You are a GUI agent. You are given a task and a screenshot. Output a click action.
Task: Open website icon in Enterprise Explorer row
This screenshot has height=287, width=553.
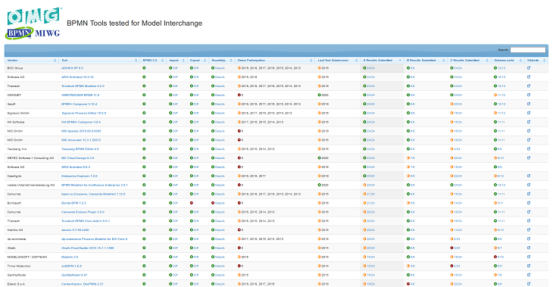[x=529, y=176]
